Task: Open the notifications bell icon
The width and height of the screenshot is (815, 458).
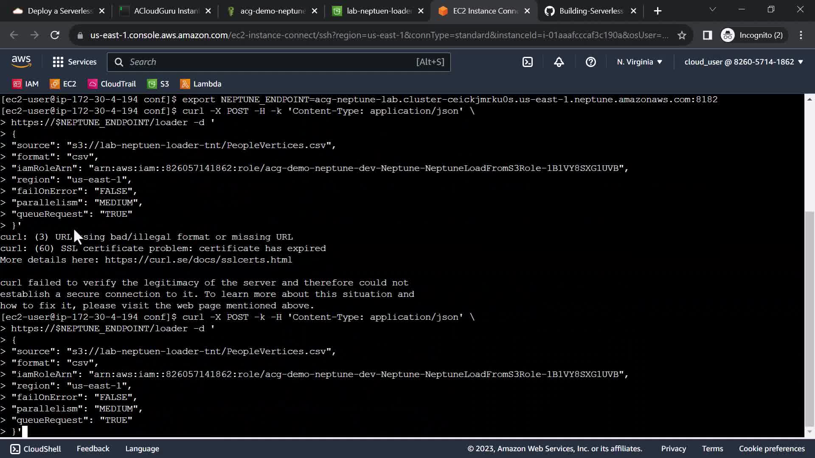Action: click(559, 62)
